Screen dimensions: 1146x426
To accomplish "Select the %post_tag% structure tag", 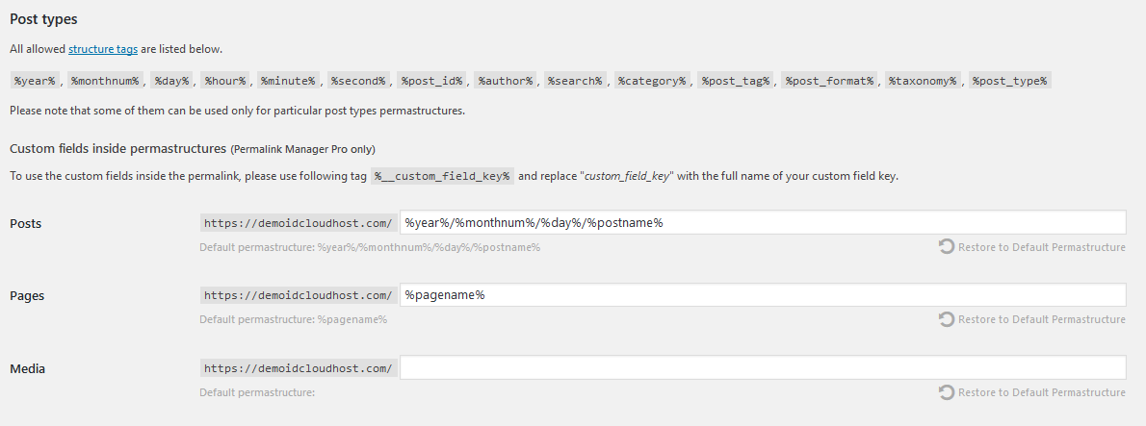I will click(x=736, y=80).
